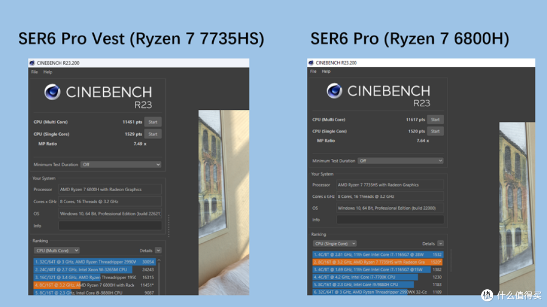Viewport: 547px width, 307px height.
Task: Expand the Details dropdown in the left Ranking panel
Action: 159,250
